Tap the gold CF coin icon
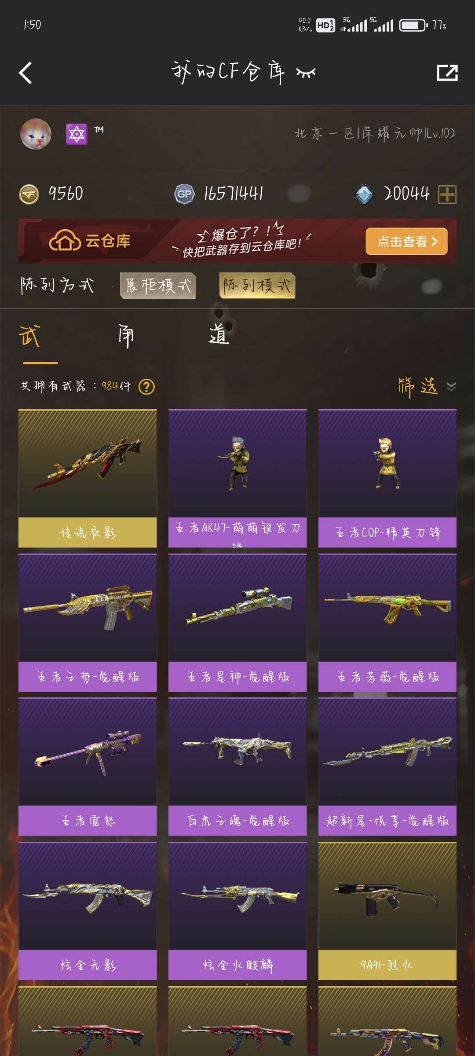 [x=29, y=194]
